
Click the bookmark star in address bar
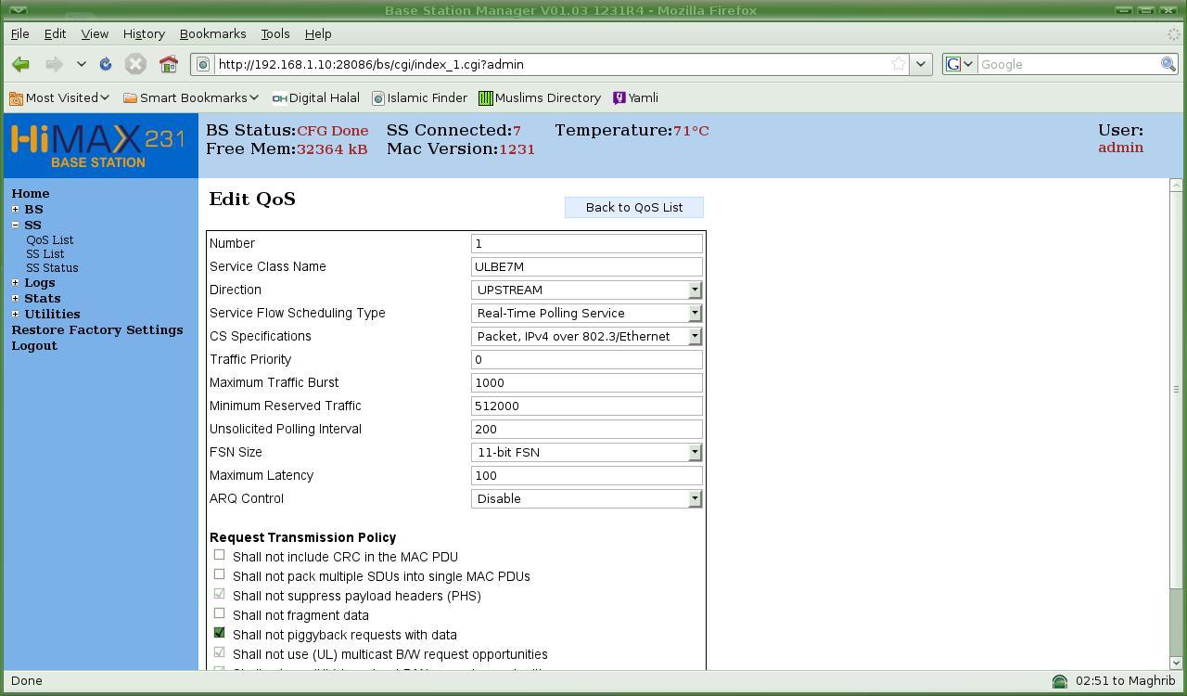[898, 64]
